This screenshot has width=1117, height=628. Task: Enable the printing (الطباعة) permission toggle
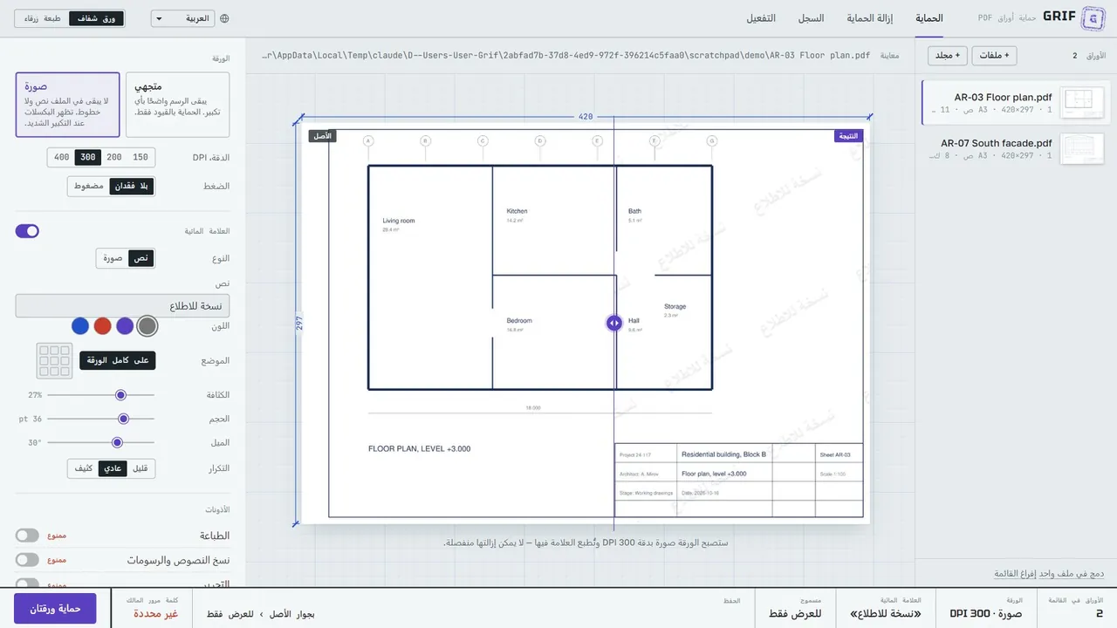27,536
